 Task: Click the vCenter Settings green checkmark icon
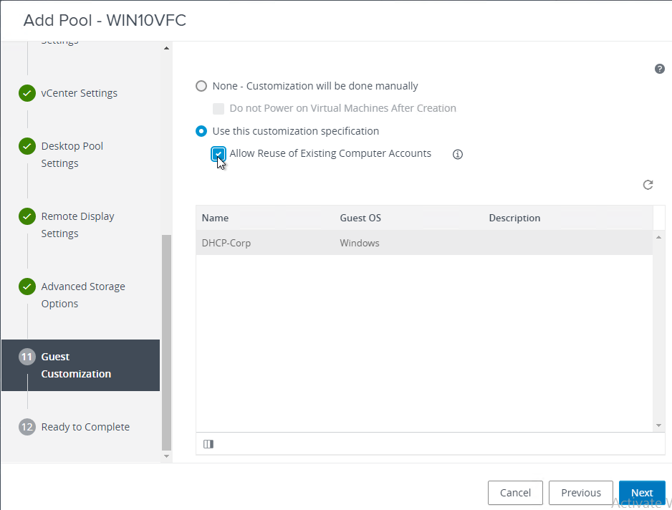click(x=27, y=93)
